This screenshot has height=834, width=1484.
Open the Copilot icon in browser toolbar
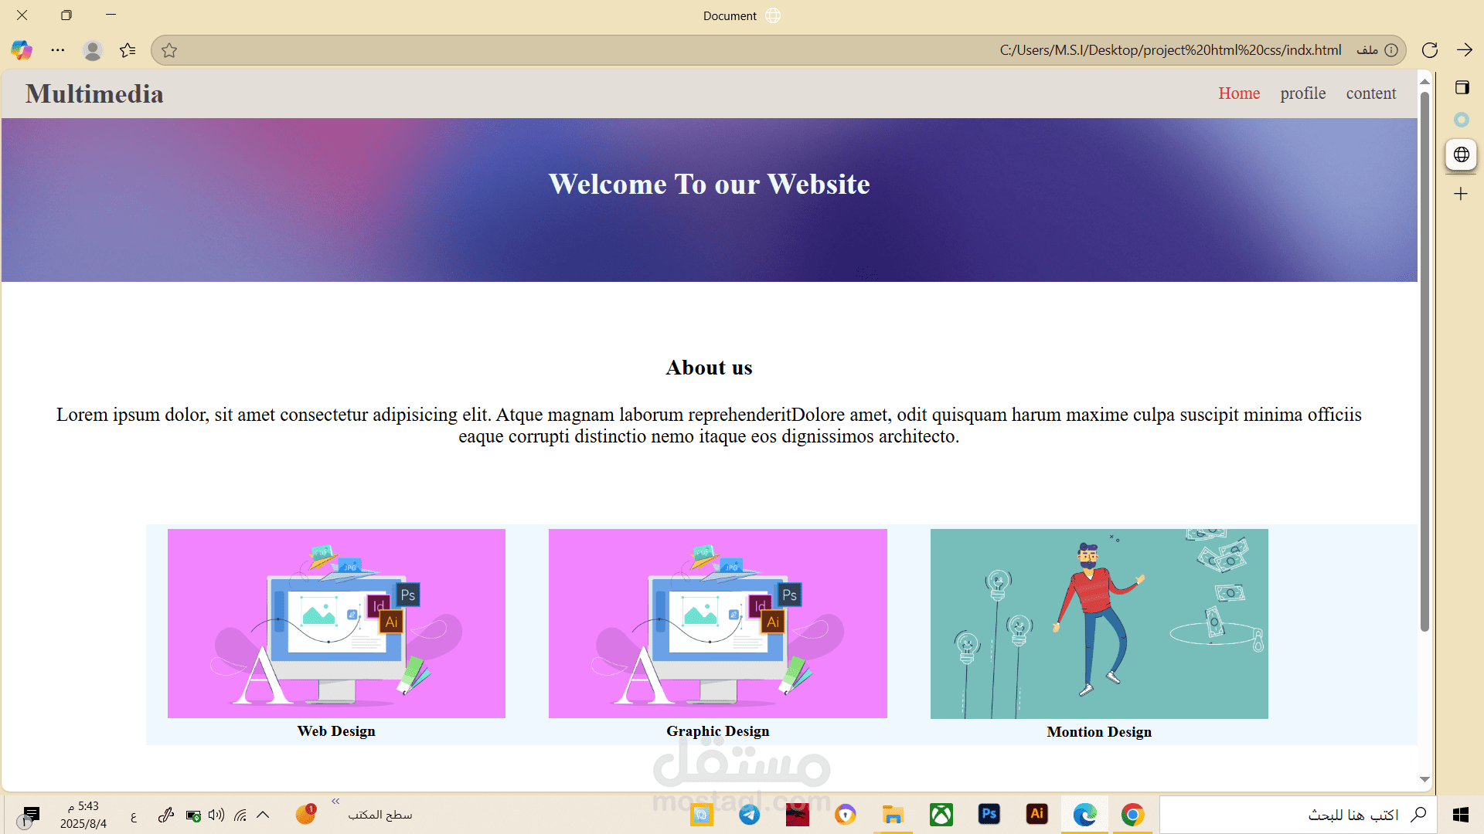click(x=22, y=50)
